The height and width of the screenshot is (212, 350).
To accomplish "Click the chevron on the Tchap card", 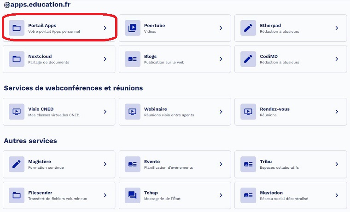I will (x=221, y=195).
